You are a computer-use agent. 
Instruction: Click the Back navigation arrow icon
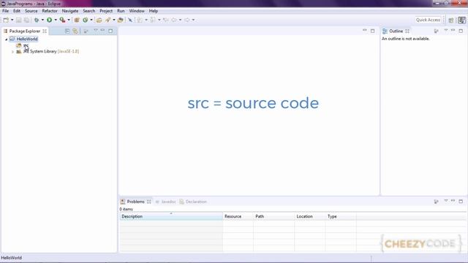(x=174, y=20)
